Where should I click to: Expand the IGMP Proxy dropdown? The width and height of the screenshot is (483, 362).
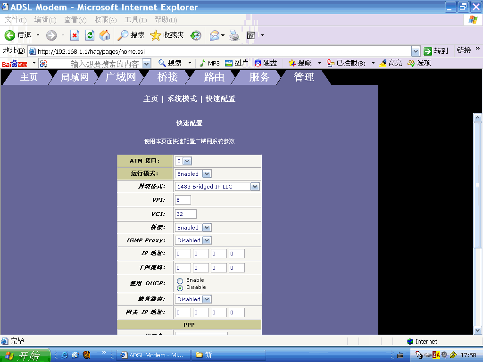[207, 240]
